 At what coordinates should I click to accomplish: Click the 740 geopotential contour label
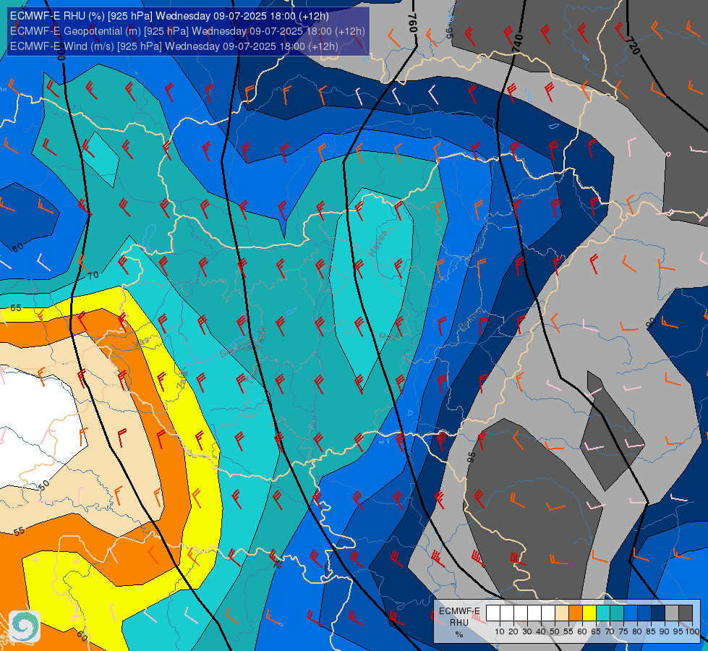[518, 43]
